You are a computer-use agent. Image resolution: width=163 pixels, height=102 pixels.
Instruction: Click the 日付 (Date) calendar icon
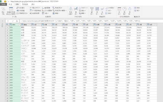[119, 9]
